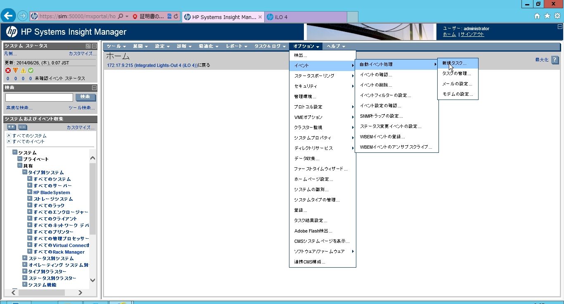The image size is (564, 304).
Task: Open the ツール menu
Action: point(116,46)
